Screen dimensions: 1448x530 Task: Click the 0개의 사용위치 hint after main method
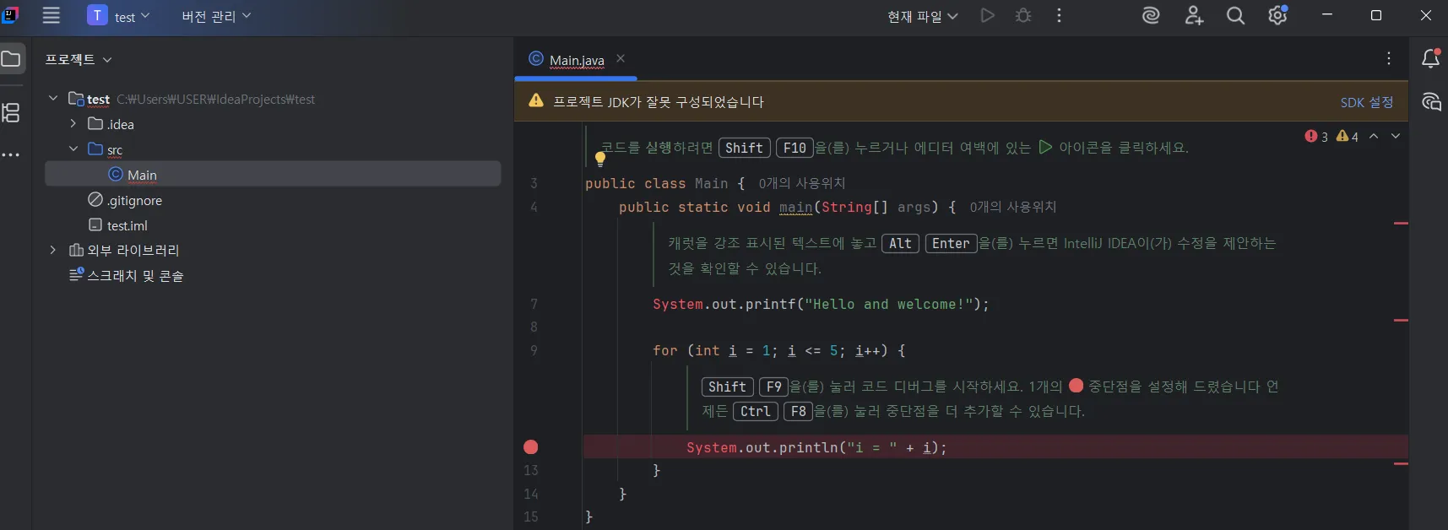click(1012, 207)
